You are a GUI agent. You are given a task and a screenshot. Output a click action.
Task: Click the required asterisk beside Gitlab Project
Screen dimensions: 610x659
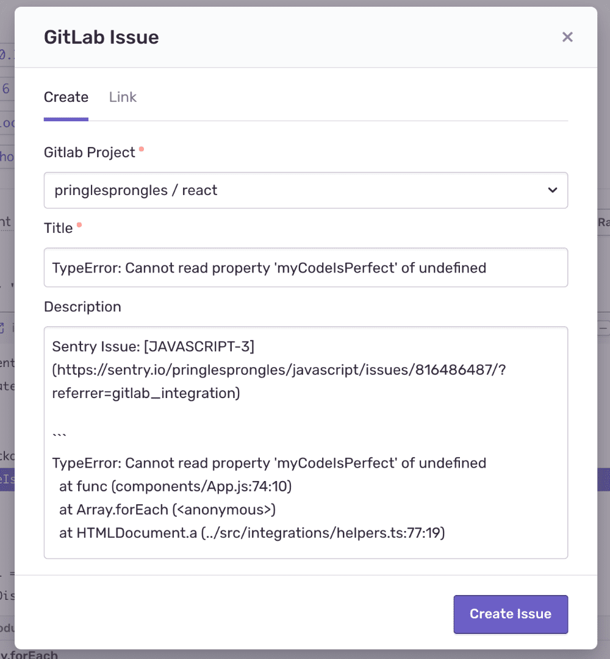click(x=142, y=148)
